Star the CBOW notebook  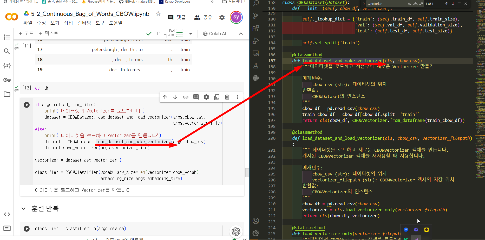pyautogui.click(x=158, y=14)
